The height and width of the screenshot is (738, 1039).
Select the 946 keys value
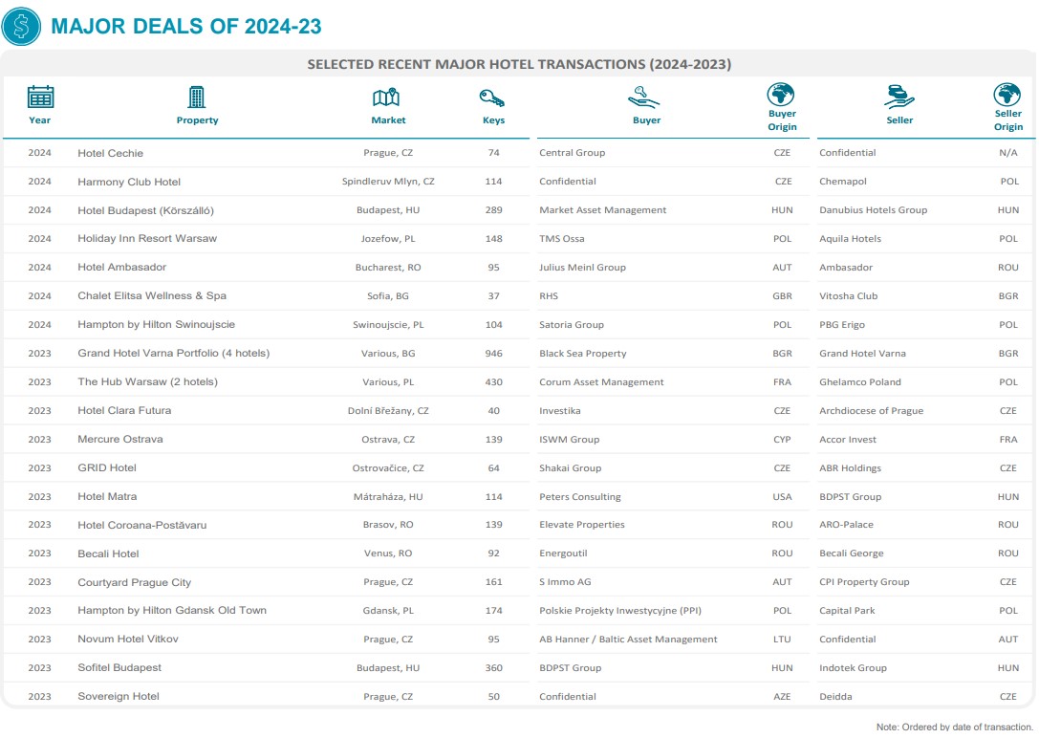493,354
